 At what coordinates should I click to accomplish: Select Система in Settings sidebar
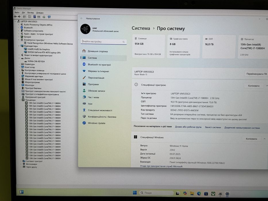[104, 58]
